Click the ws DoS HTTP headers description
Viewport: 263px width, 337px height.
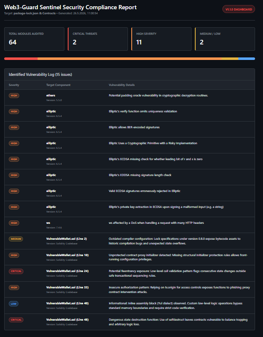pos(156,223)
